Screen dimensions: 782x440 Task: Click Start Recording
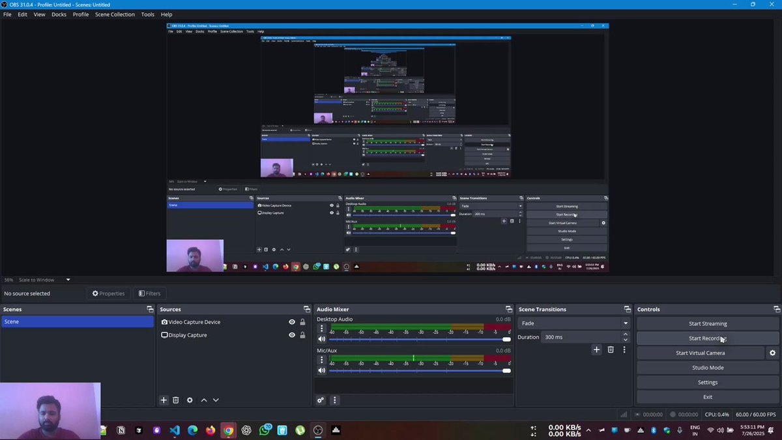(x=708, y=338)
